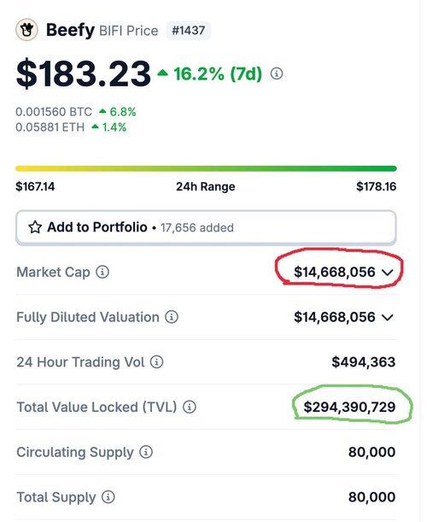Open info icon next to 16.2% (7d)
This screenshot has width=427, height=522.
[277, 73]
